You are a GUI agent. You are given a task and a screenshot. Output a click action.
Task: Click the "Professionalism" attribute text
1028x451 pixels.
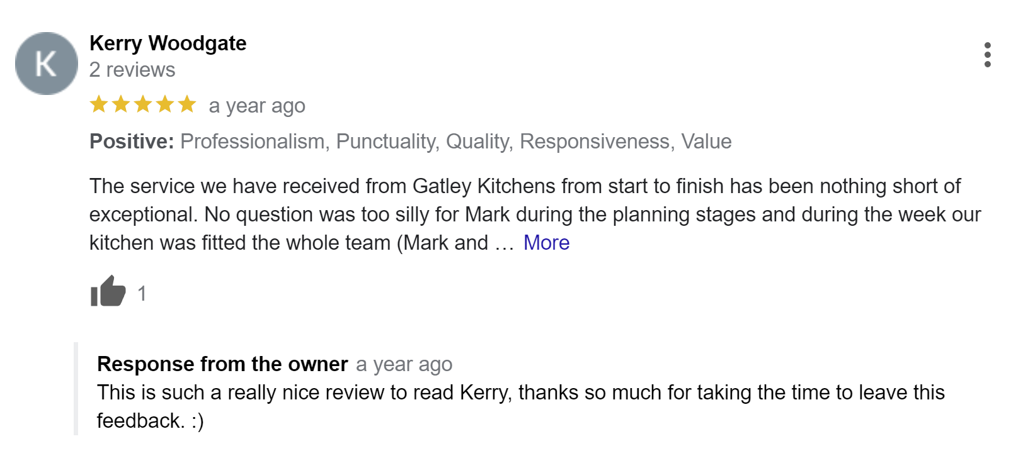(252, 142)
